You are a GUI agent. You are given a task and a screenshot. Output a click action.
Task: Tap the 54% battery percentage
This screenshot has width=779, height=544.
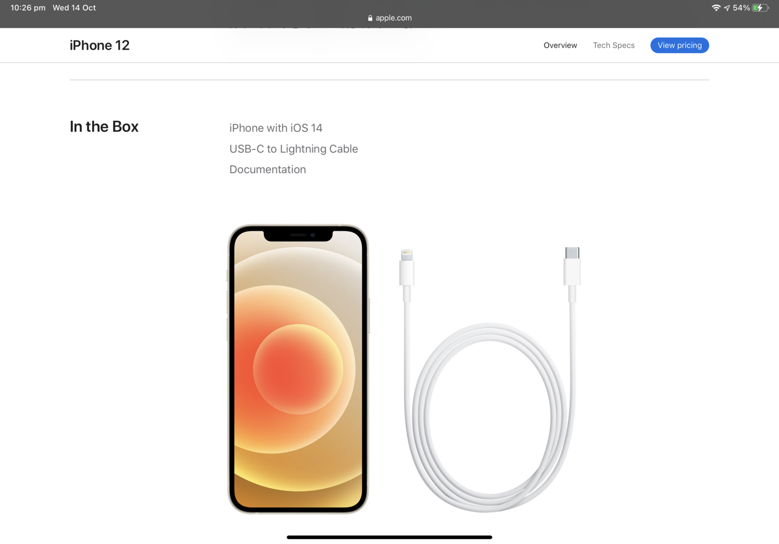tap(741, 8)
